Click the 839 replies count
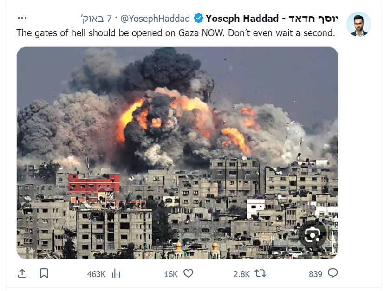 click(x=315, y=274)
